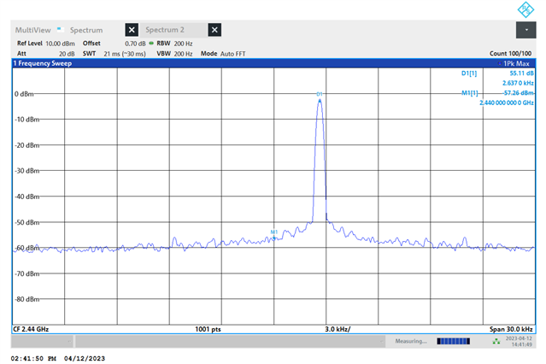
Task: Click the -50 dBm axis label
Action: pos(27,222)
